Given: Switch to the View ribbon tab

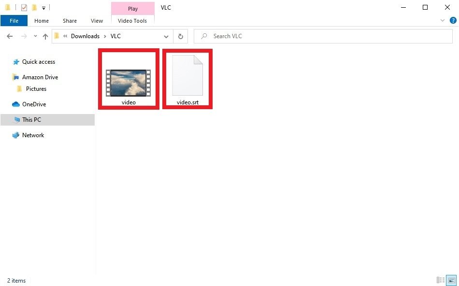Looking at the screenshot, I should (97, 21).
